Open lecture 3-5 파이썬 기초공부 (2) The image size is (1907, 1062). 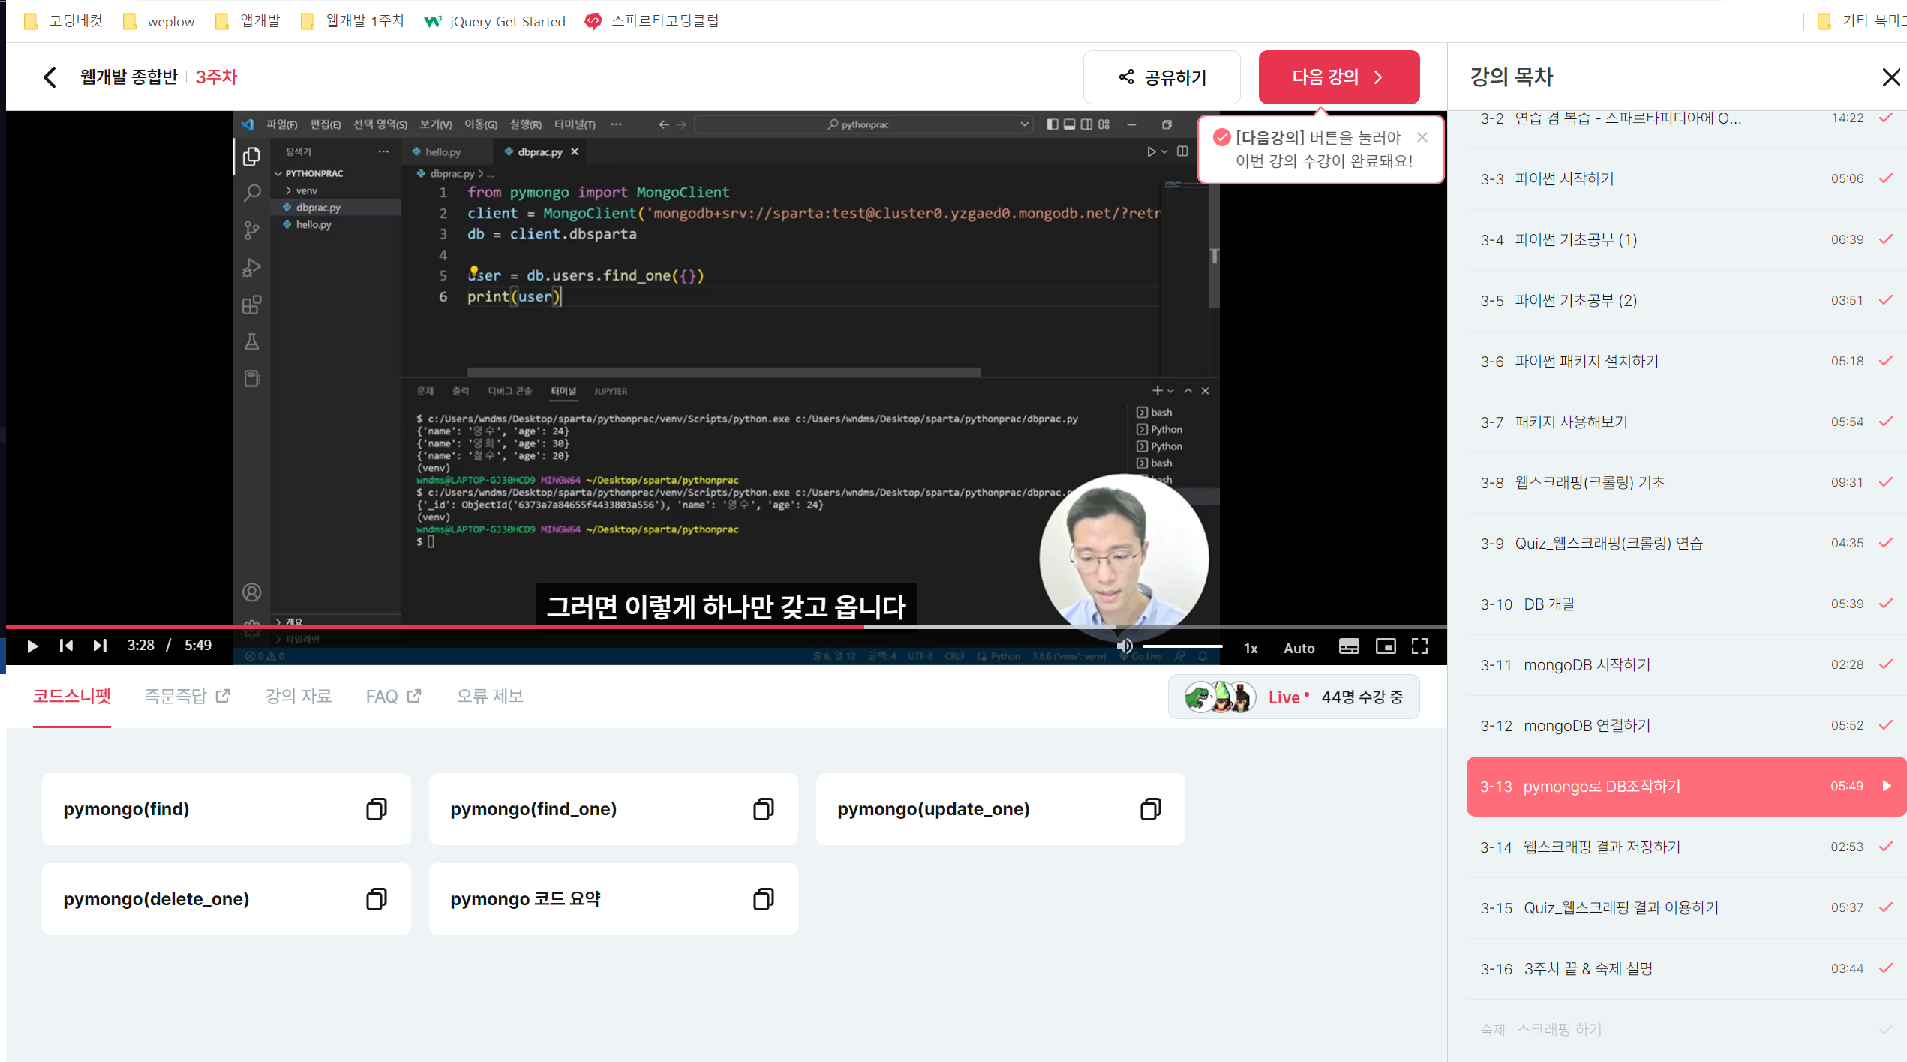[x=1686, y=301]
